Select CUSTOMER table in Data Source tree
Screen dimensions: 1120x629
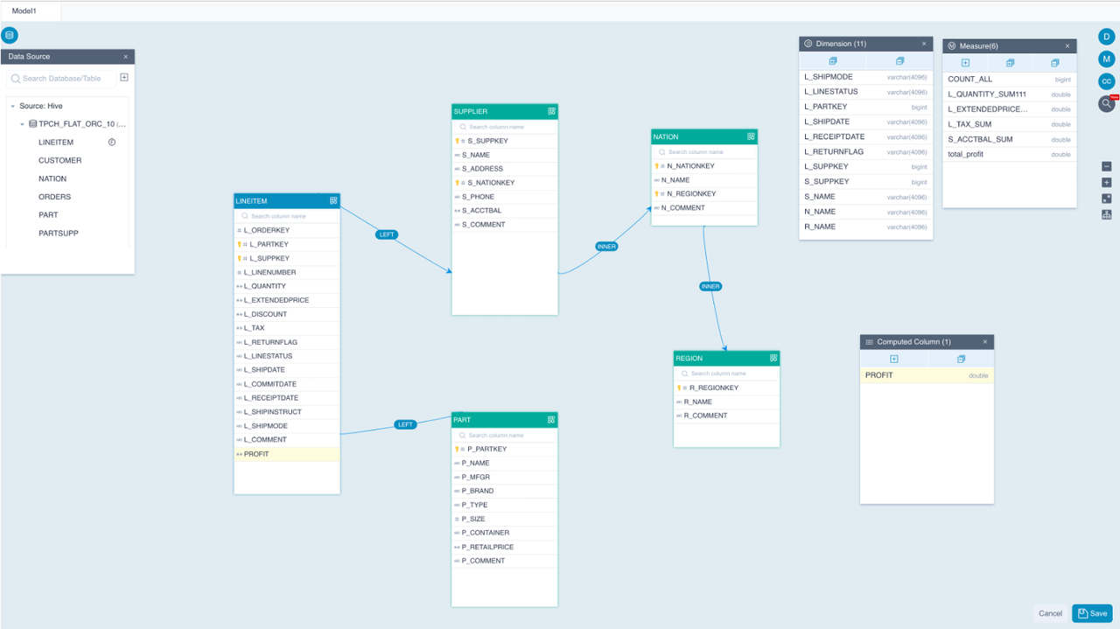[x=59, y=160]
